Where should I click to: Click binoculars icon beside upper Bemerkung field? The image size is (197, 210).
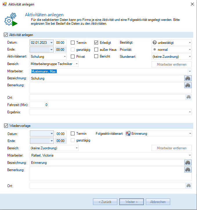pos(188,85)
